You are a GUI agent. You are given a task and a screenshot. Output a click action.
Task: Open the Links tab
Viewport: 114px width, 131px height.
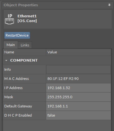(25, 45)
